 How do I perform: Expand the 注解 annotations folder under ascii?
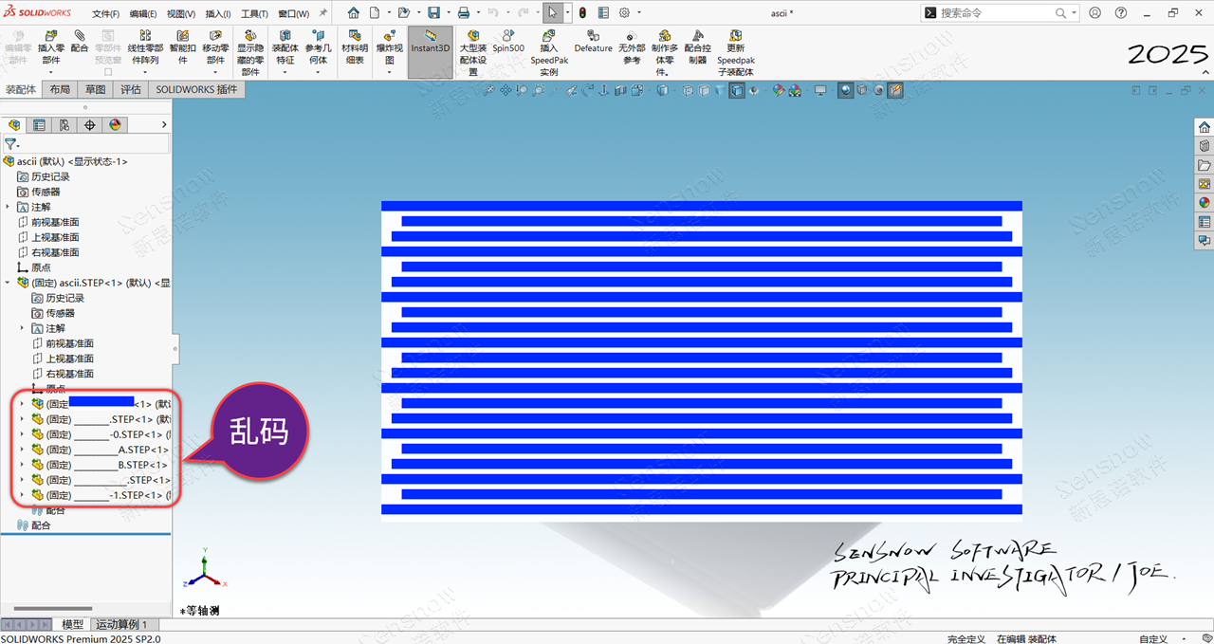click(8, 207)
